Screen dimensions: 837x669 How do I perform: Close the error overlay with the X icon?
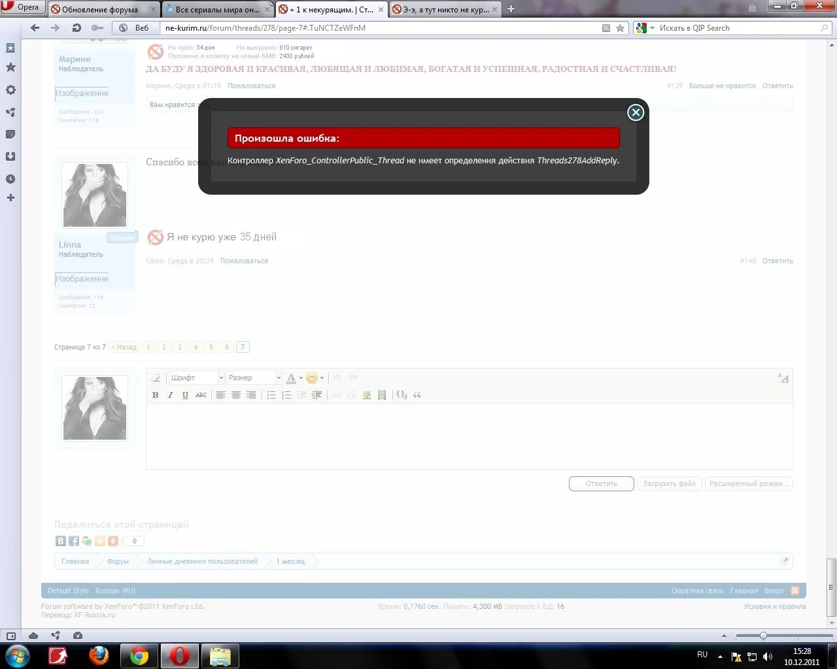(636, 112)
